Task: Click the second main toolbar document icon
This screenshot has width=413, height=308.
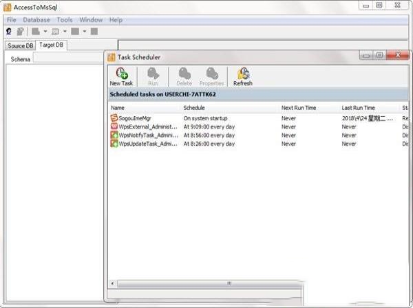Action: [x=20, y=32]
